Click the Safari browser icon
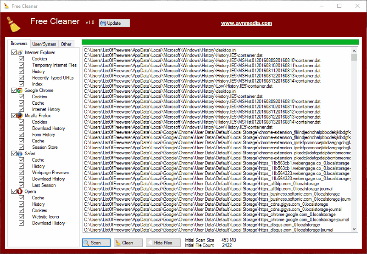This screenshot has height=254, width=367. tap(20, 153)
